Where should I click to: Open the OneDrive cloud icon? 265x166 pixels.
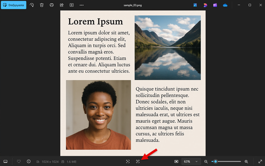coord(225,5)
